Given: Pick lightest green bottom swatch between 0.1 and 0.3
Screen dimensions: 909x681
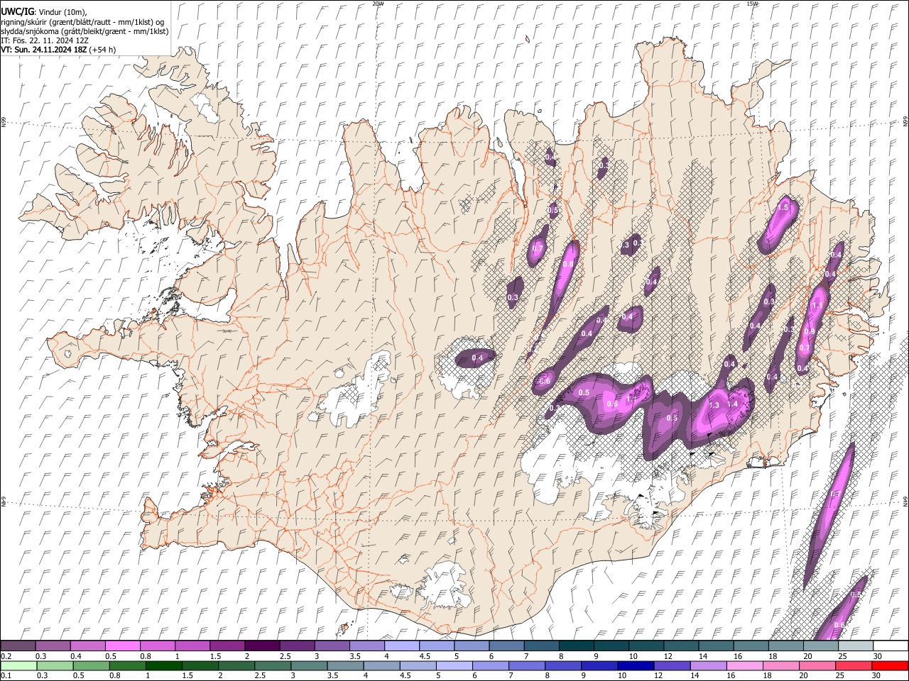Looking at the screenshot, I should [x=18, y=665].
